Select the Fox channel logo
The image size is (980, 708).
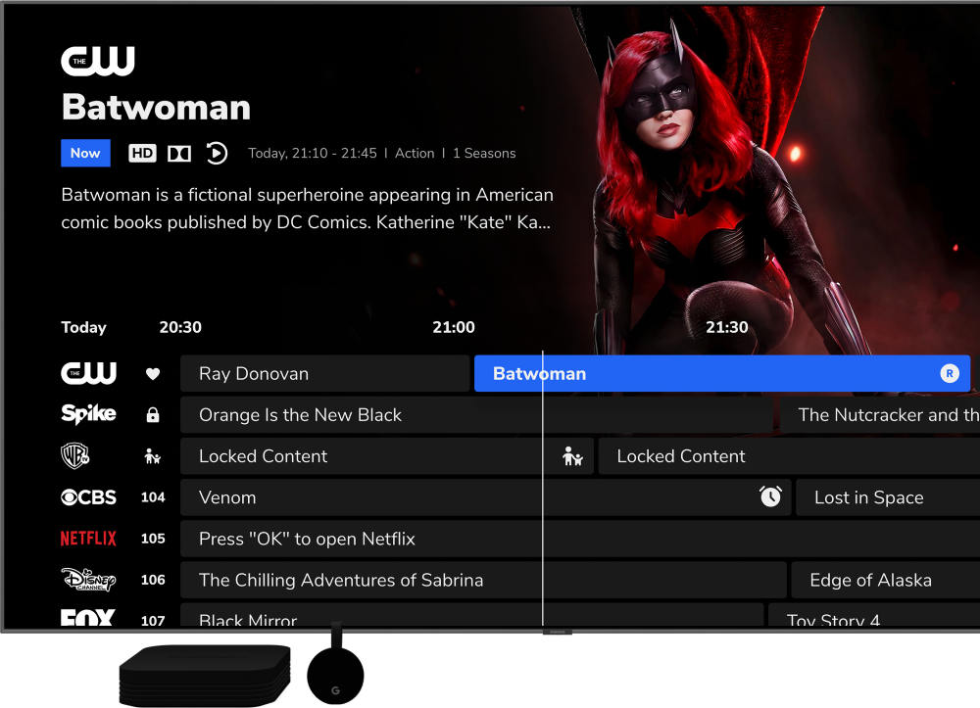87,618
